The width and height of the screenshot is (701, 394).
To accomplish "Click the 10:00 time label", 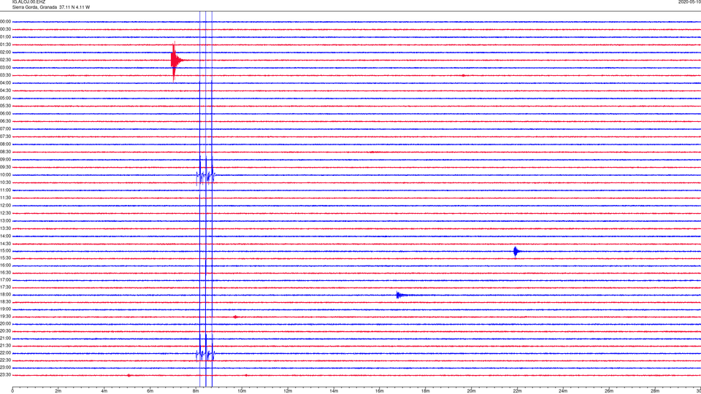I will [x=6, y=175].
